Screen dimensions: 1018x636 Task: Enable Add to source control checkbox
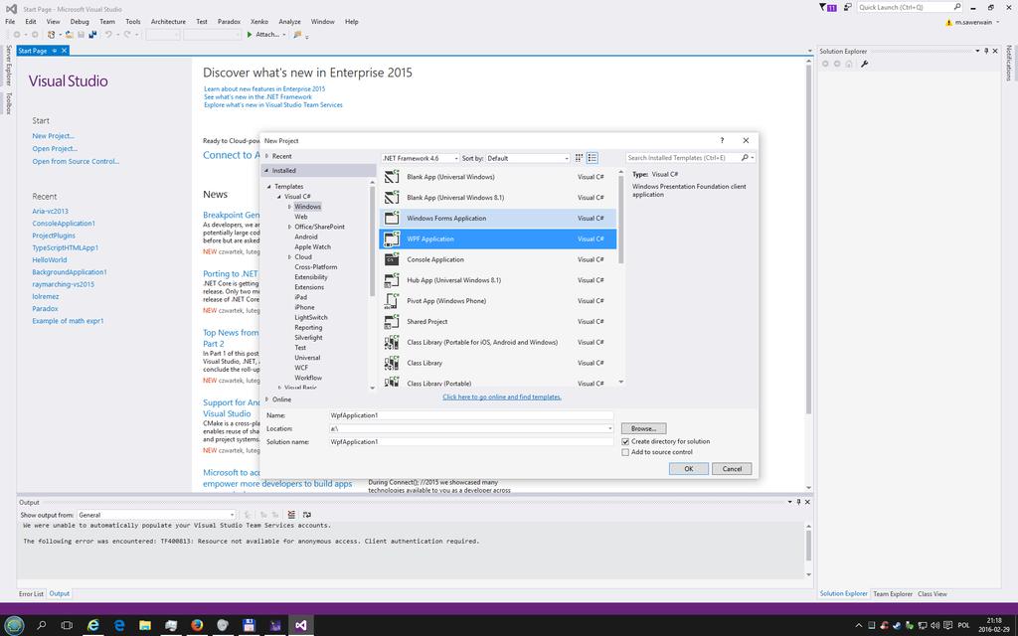point(625,452)
